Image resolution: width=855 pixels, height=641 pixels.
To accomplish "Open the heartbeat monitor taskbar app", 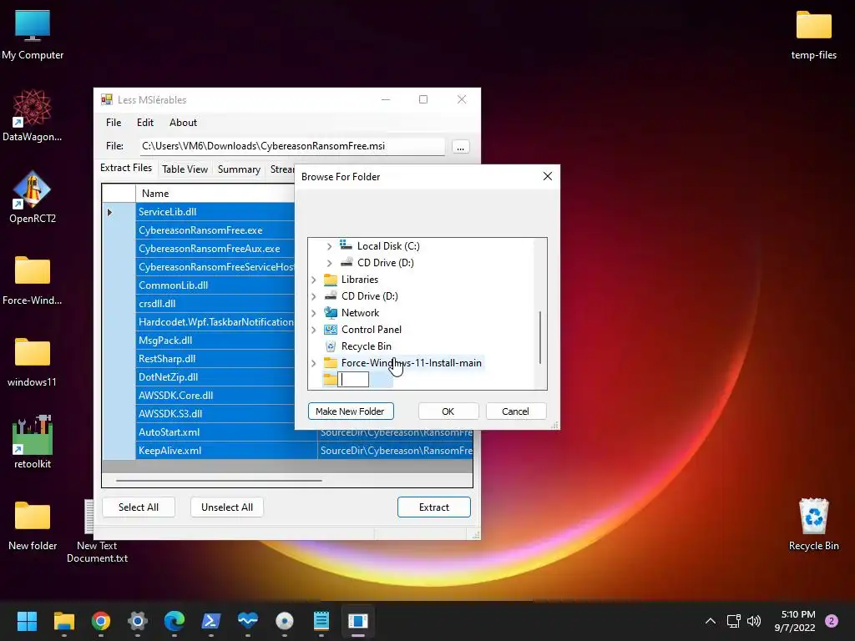I will click(247, 621).
